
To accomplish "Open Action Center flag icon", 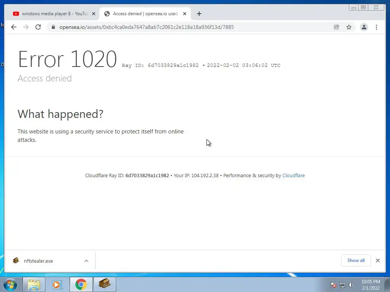I will tap(333, 285).
